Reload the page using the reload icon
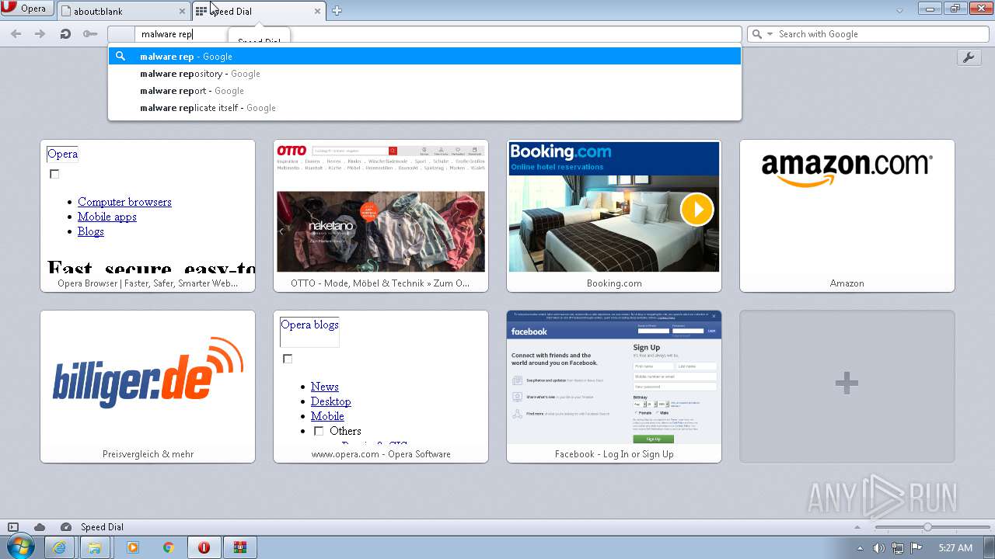The image size is (995, 559). pos(65,34)
